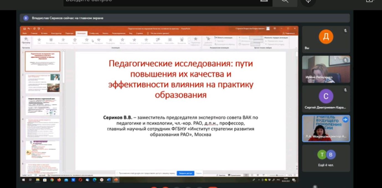Click the Save icon in PowerPoint title bar
Image resolution: width=382 pixels, height=188 pixels.
pos(25,29)
